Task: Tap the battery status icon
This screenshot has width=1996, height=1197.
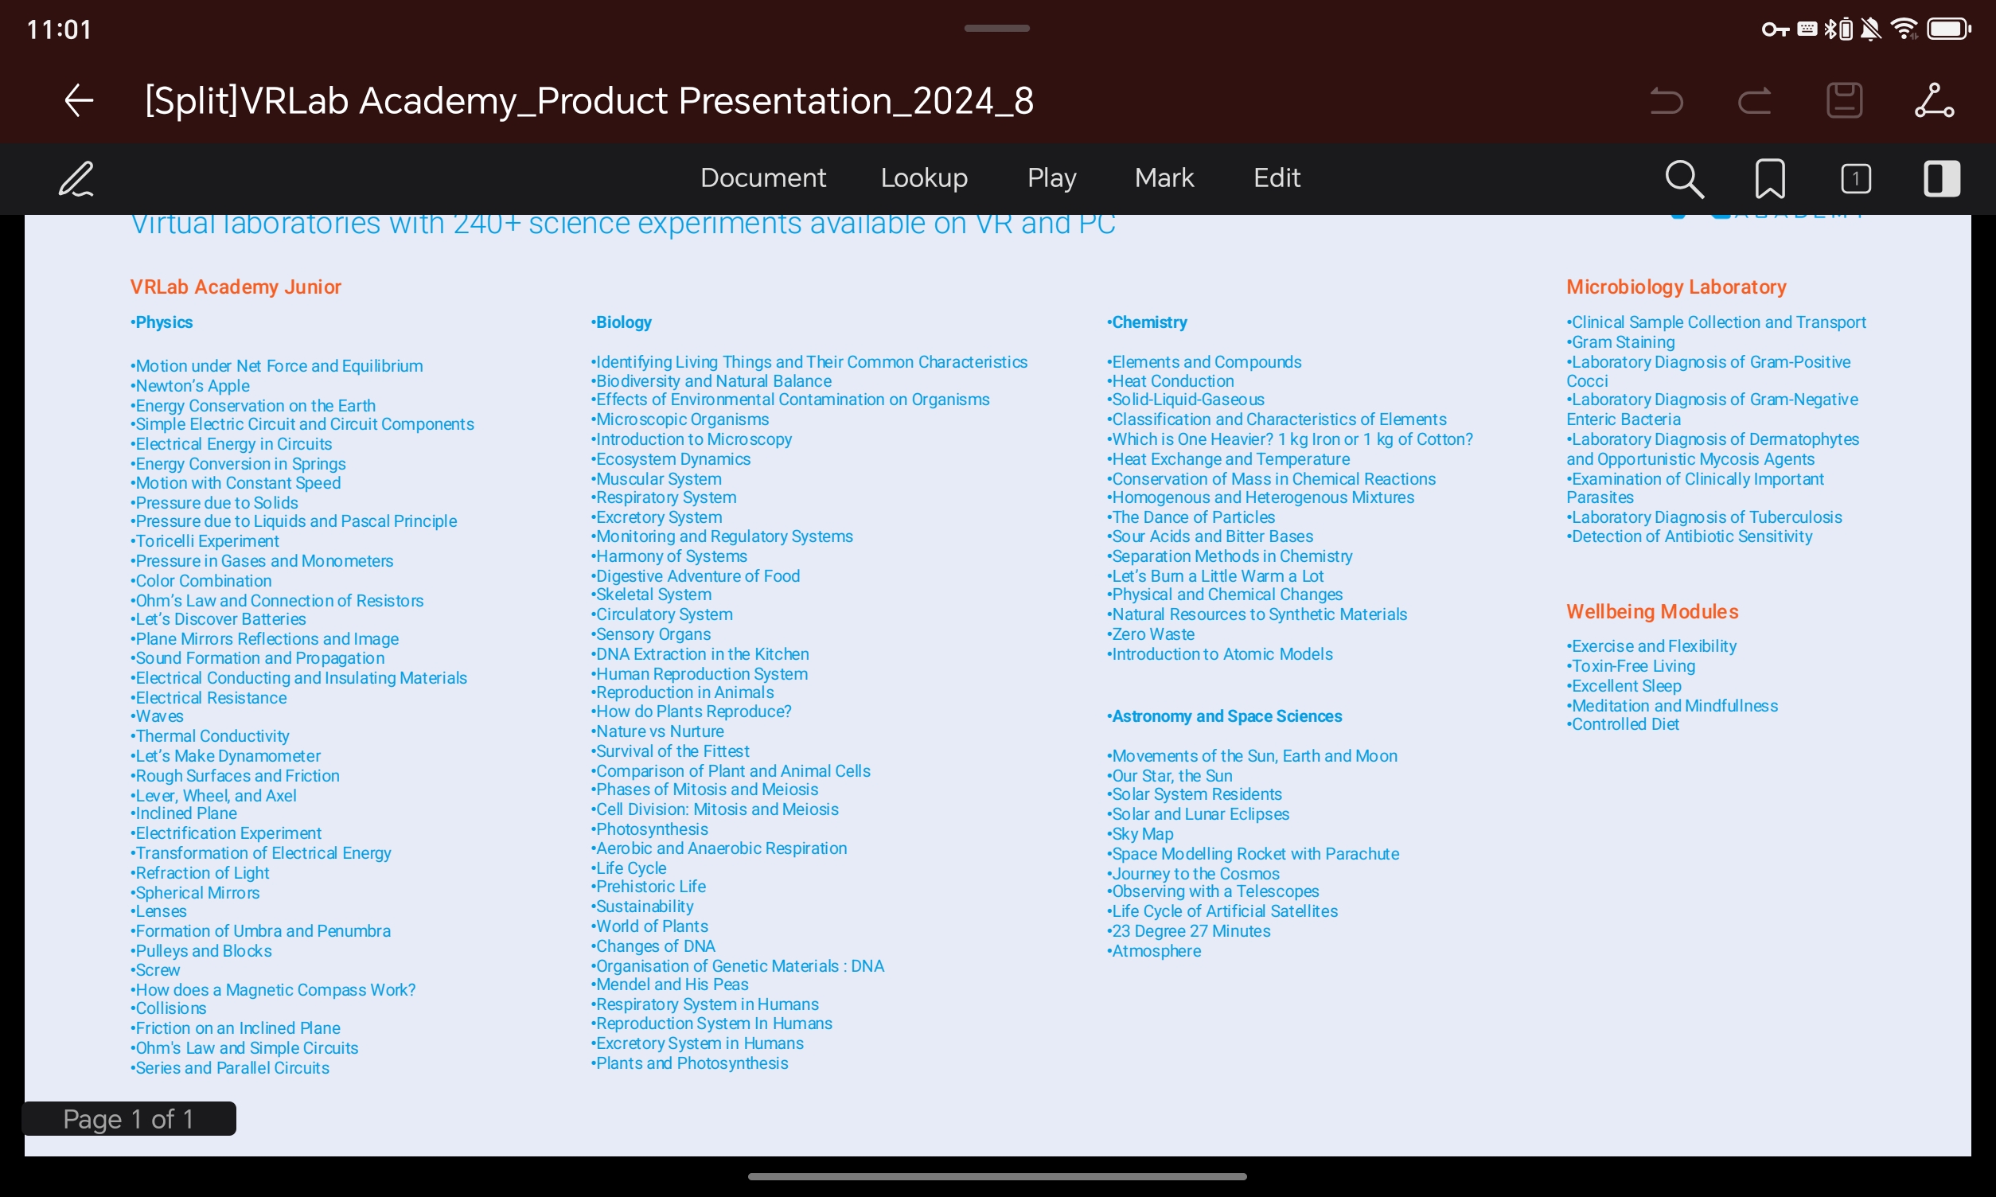Action: click(1947, 29)
